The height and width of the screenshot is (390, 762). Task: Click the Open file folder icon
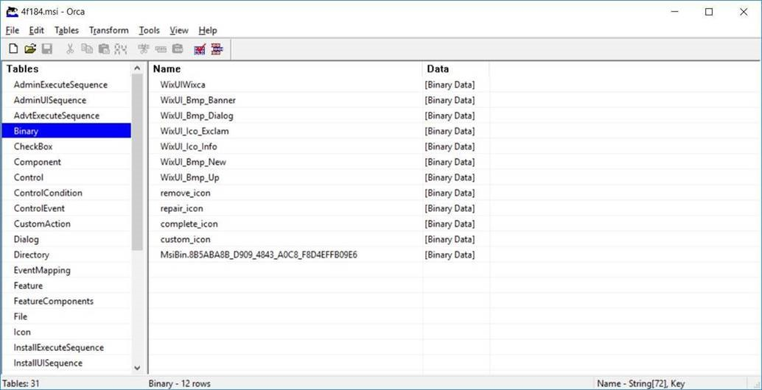tap(30, 49)
